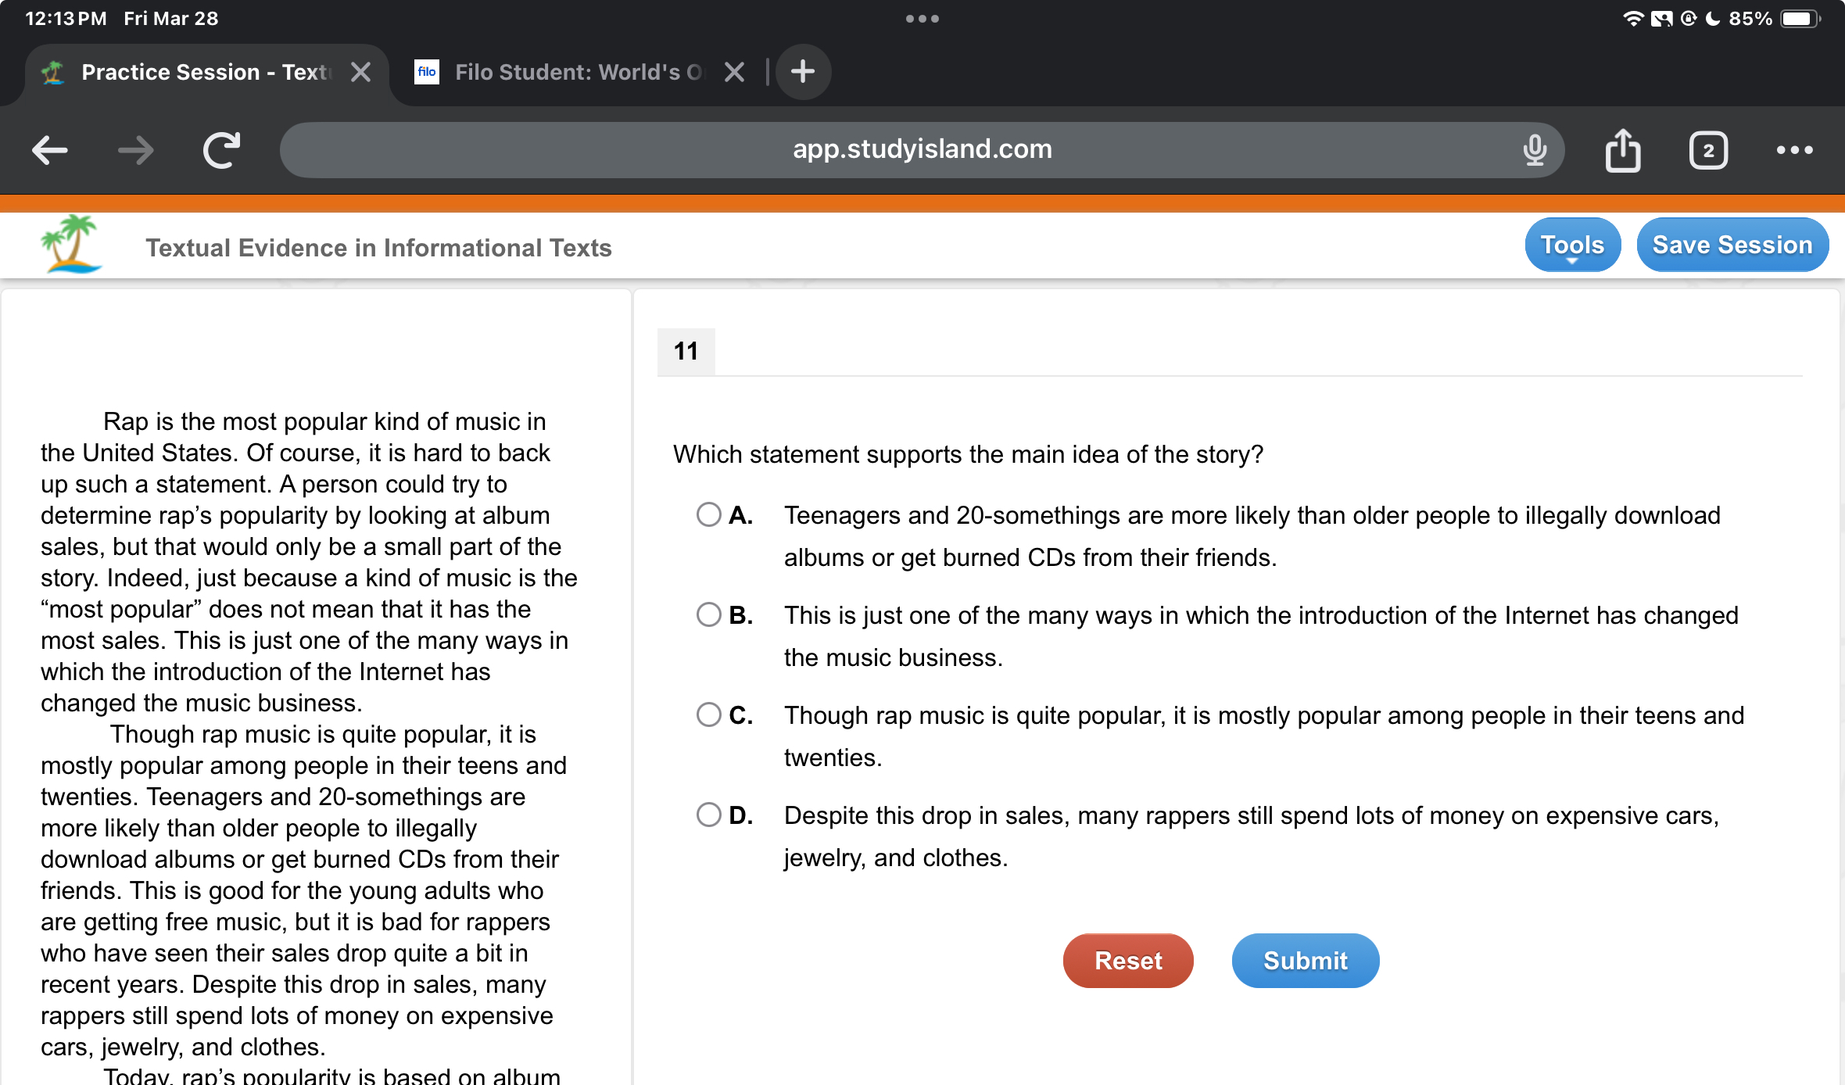Open the tab switcher showing 2 tabs
This screenshot has width=1845, height=1085.
click(1708, 150)
